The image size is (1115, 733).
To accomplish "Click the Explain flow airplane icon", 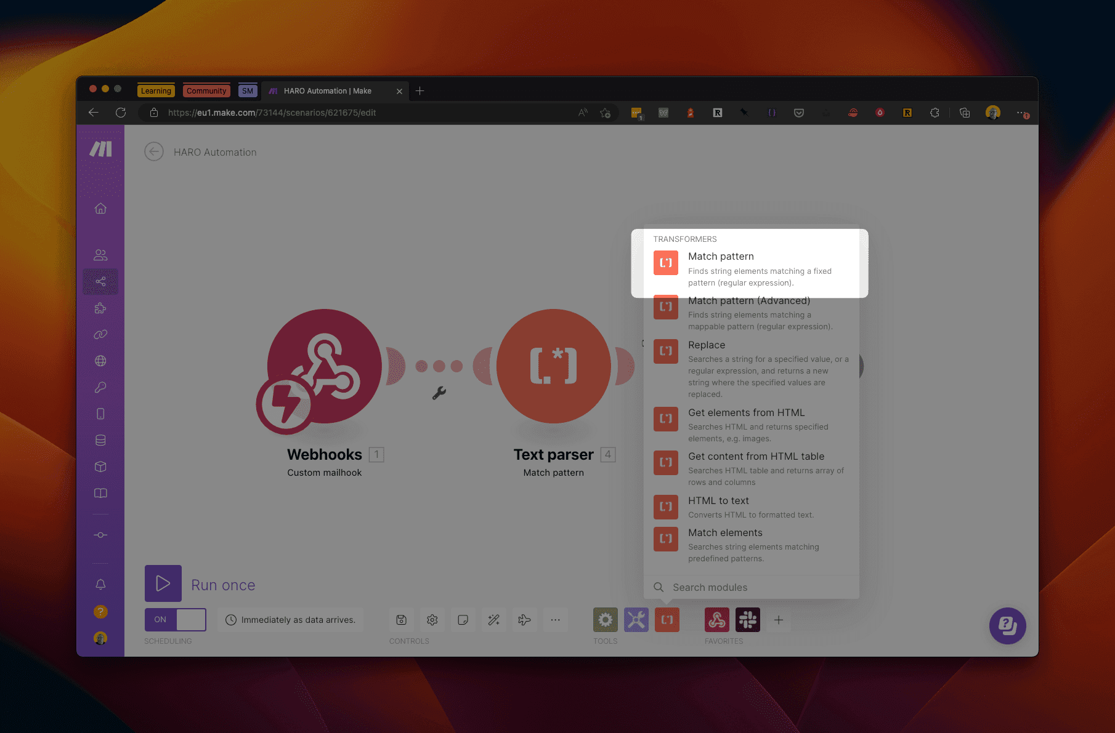I will click(525, 620).
